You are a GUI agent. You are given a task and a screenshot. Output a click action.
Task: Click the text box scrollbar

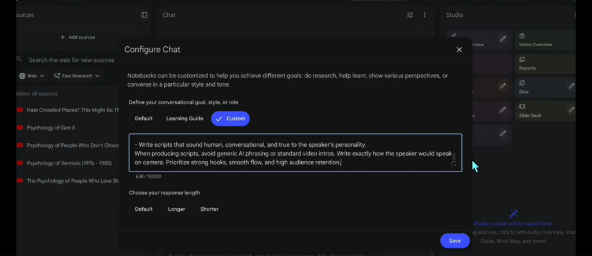(454, 156)
